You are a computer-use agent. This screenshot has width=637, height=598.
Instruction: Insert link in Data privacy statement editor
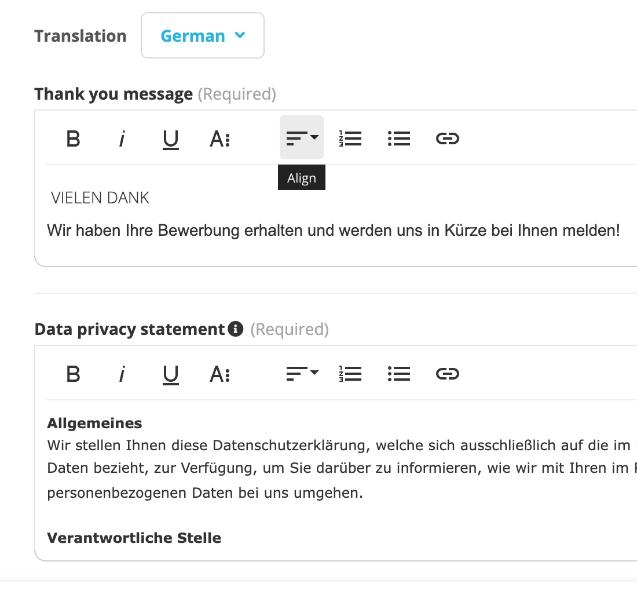click(448, 374)
